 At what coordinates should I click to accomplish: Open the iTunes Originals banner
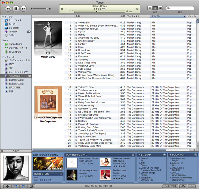[x=48, y=163]
